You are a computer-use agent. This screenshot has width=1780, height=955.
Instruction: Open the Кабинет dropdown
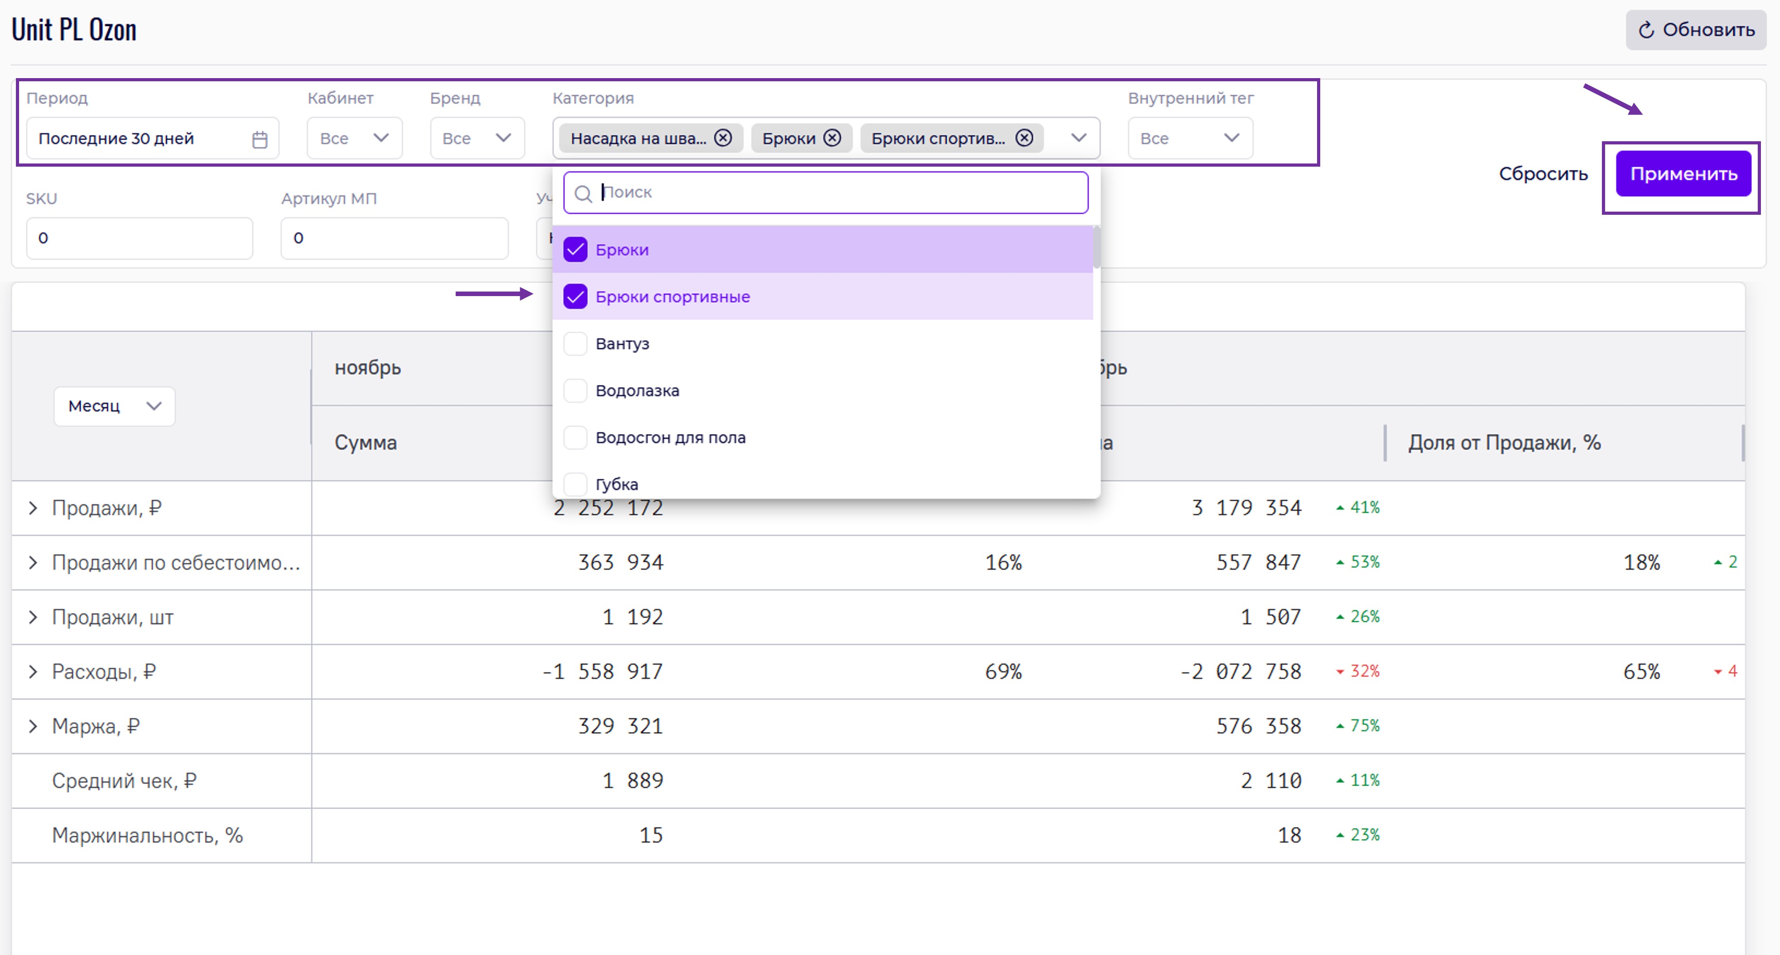pos(354,138)
